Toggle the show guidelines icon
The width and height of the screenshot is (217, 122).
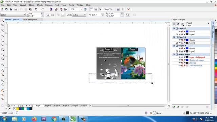(100, 9)
